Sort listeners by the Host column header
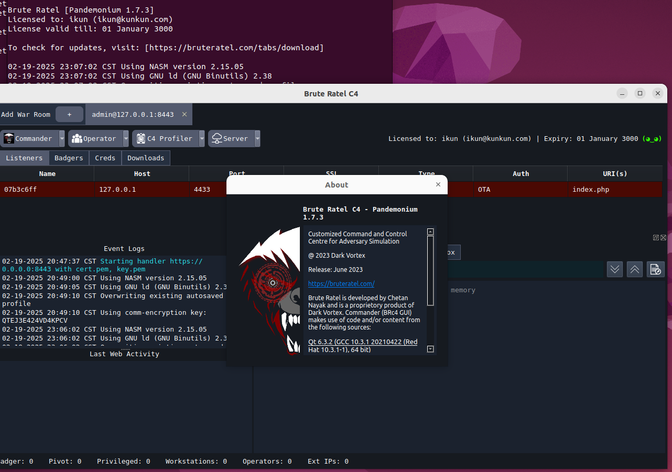The width and height of the screenshot is (672, 472). click(x=142, y=174)
